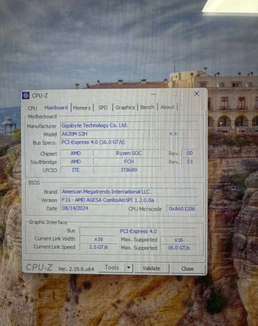
Task: Go to the Bench tab
Action: tap(147, 107)
